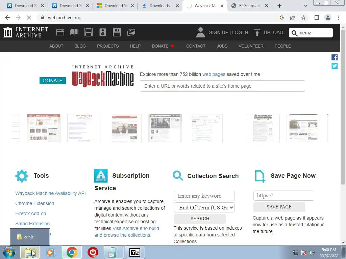The width and height of the screenshot is (346, 259).
Task: Open the DONATE menu item with the heart
Action: [x=163, y=46]
